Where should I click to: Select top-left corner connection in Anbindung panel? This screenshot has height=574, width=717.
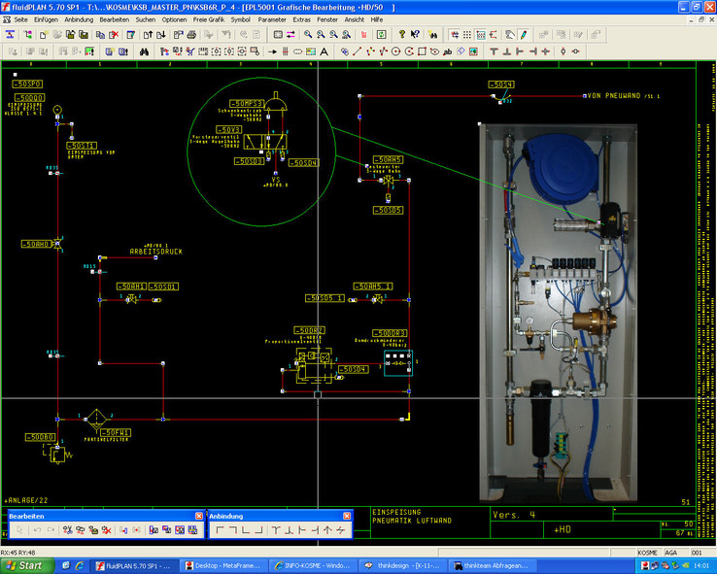[220, 530]
